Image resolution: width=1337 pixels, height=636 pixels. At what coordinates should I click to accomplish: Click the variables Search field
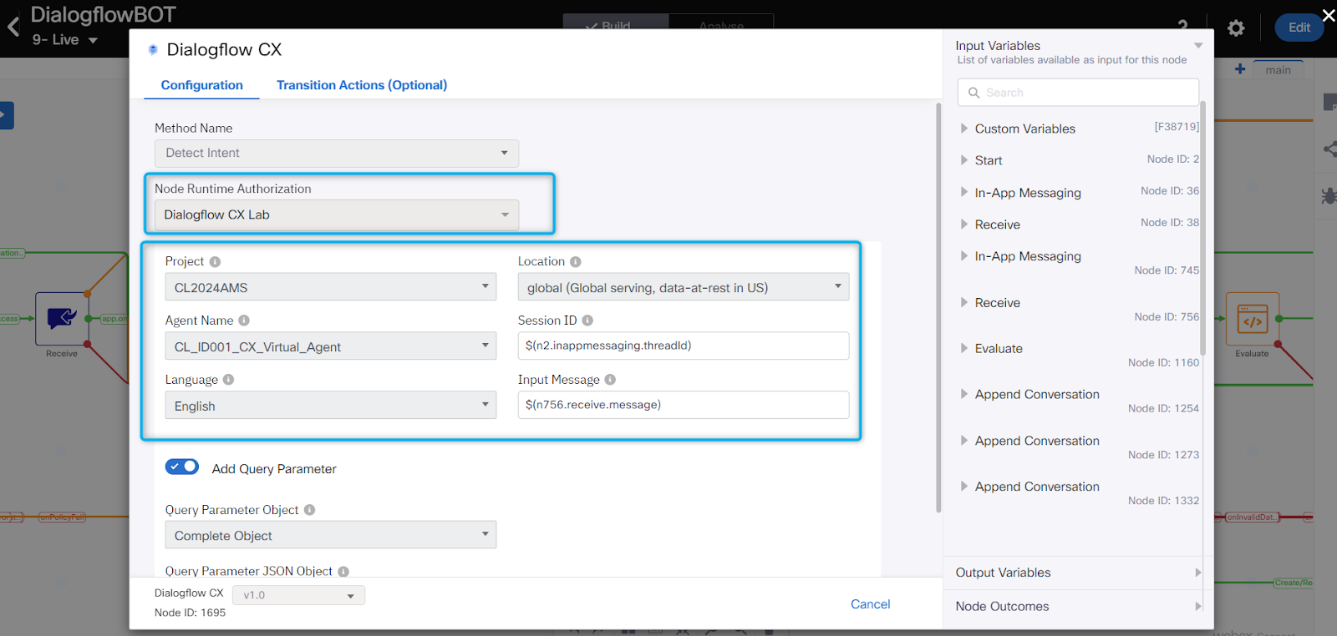tap(1078, 93)
